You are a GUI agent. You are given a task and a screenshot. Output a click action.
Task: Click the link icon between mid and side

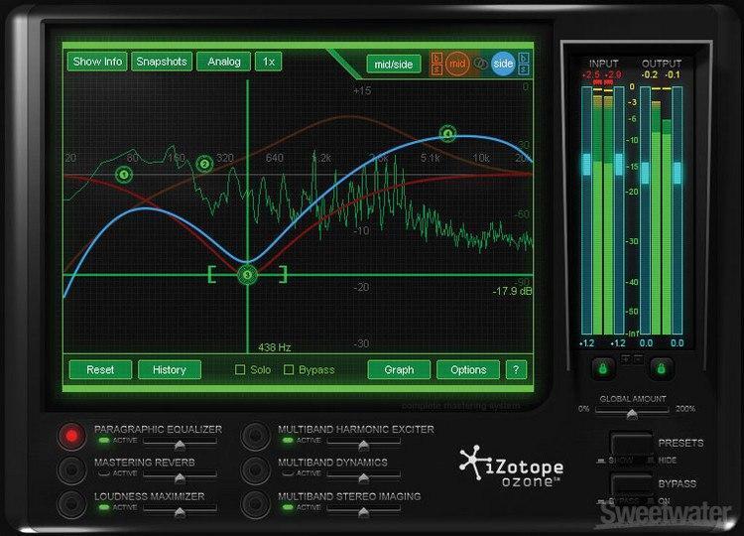pos(480,64)
